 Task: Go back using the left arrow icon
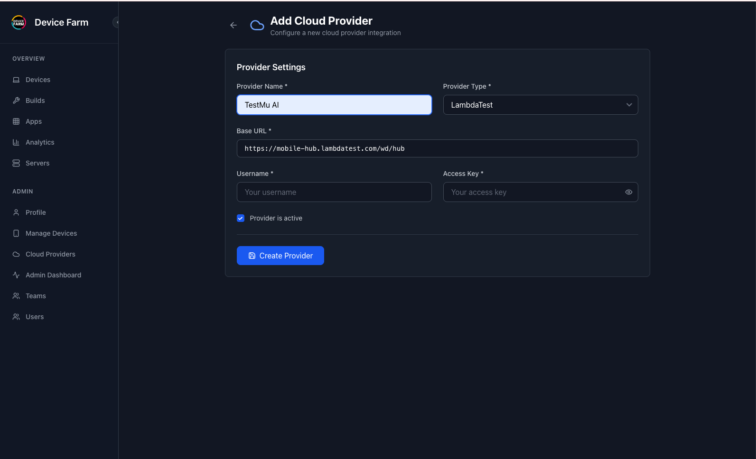233,25
